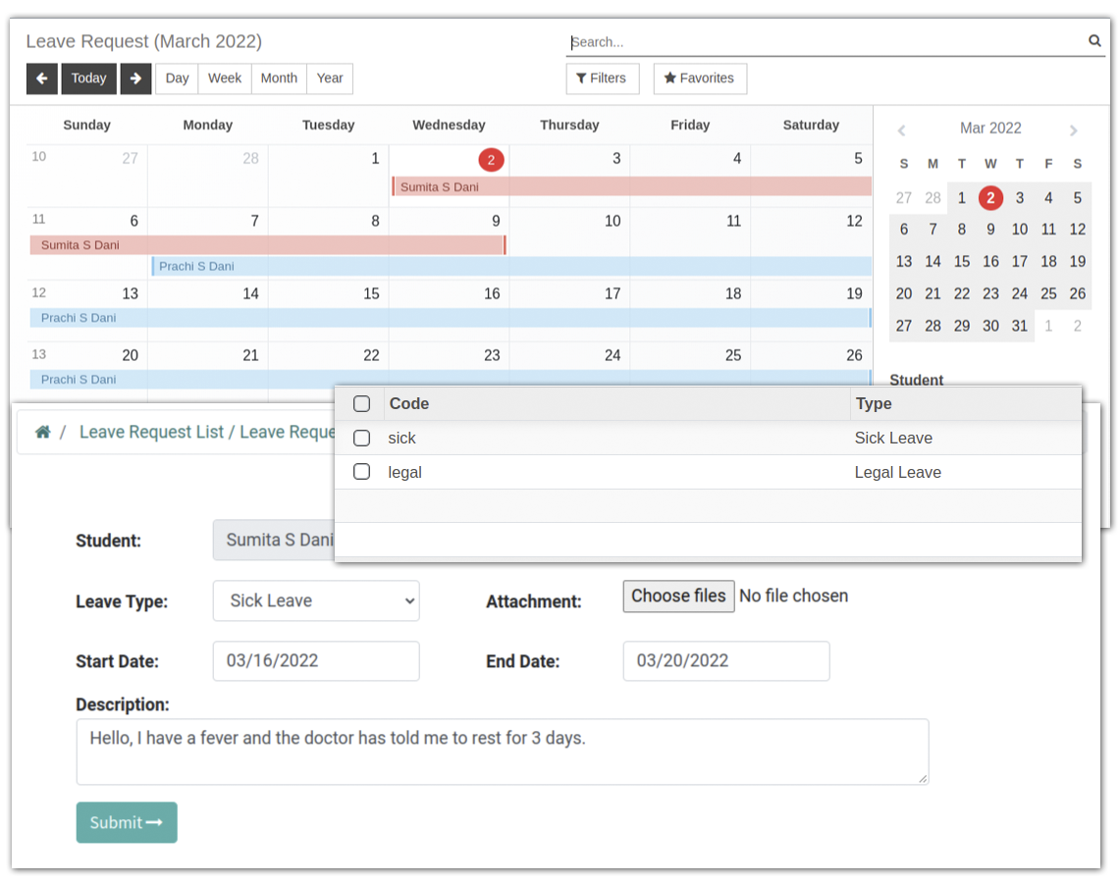The image size is (1119, 883).
Task: Switch to Year calendar view
Action: point(330,78)
